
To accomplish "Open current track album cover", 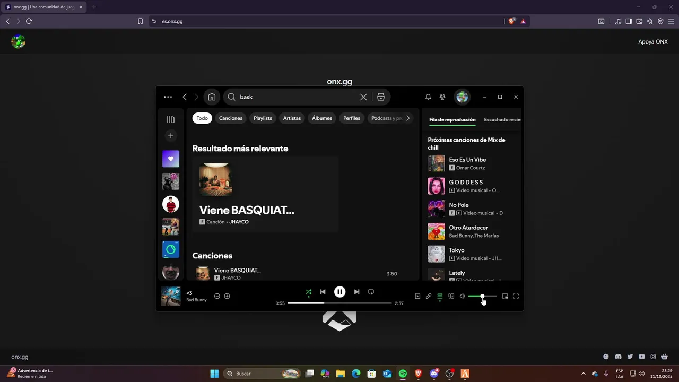I will (x=171, y=296).
